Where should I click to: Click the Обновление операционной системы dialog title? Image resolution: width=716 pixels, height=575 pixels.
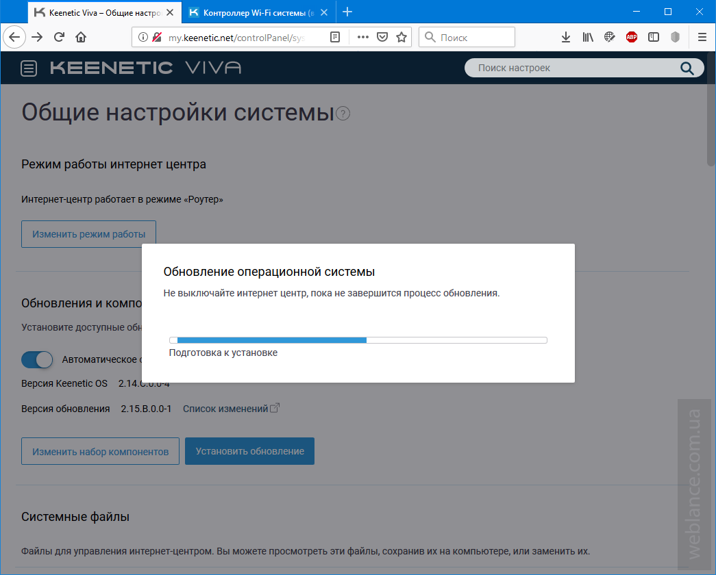pyautogui.click(x=269, y=272)
